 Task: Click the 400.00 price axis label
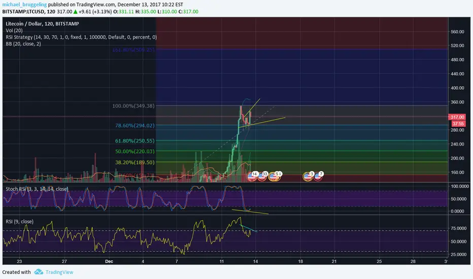(x=457, y=88)
